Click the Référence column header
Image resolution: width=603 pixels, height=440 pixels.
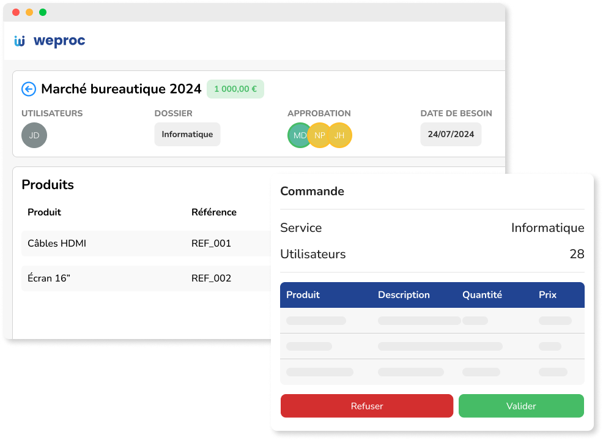(x=213, y=212)
